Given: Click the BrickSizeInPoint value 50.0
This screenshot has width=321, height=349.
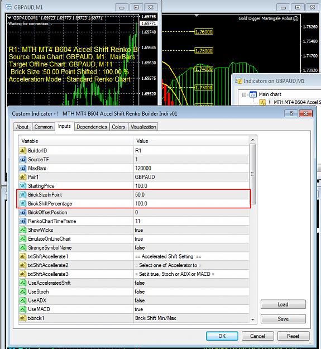Looking at the screenshot, I should point(140,195).
